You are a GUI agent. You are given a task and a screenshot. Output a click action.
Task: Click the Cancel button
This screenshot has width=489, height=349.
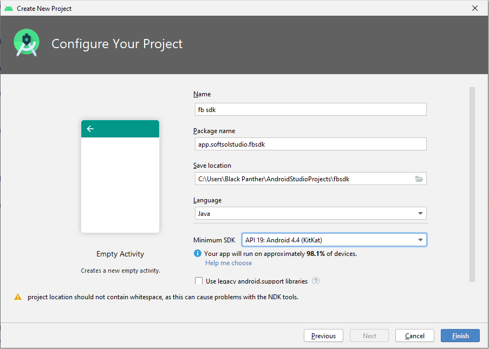414,335
